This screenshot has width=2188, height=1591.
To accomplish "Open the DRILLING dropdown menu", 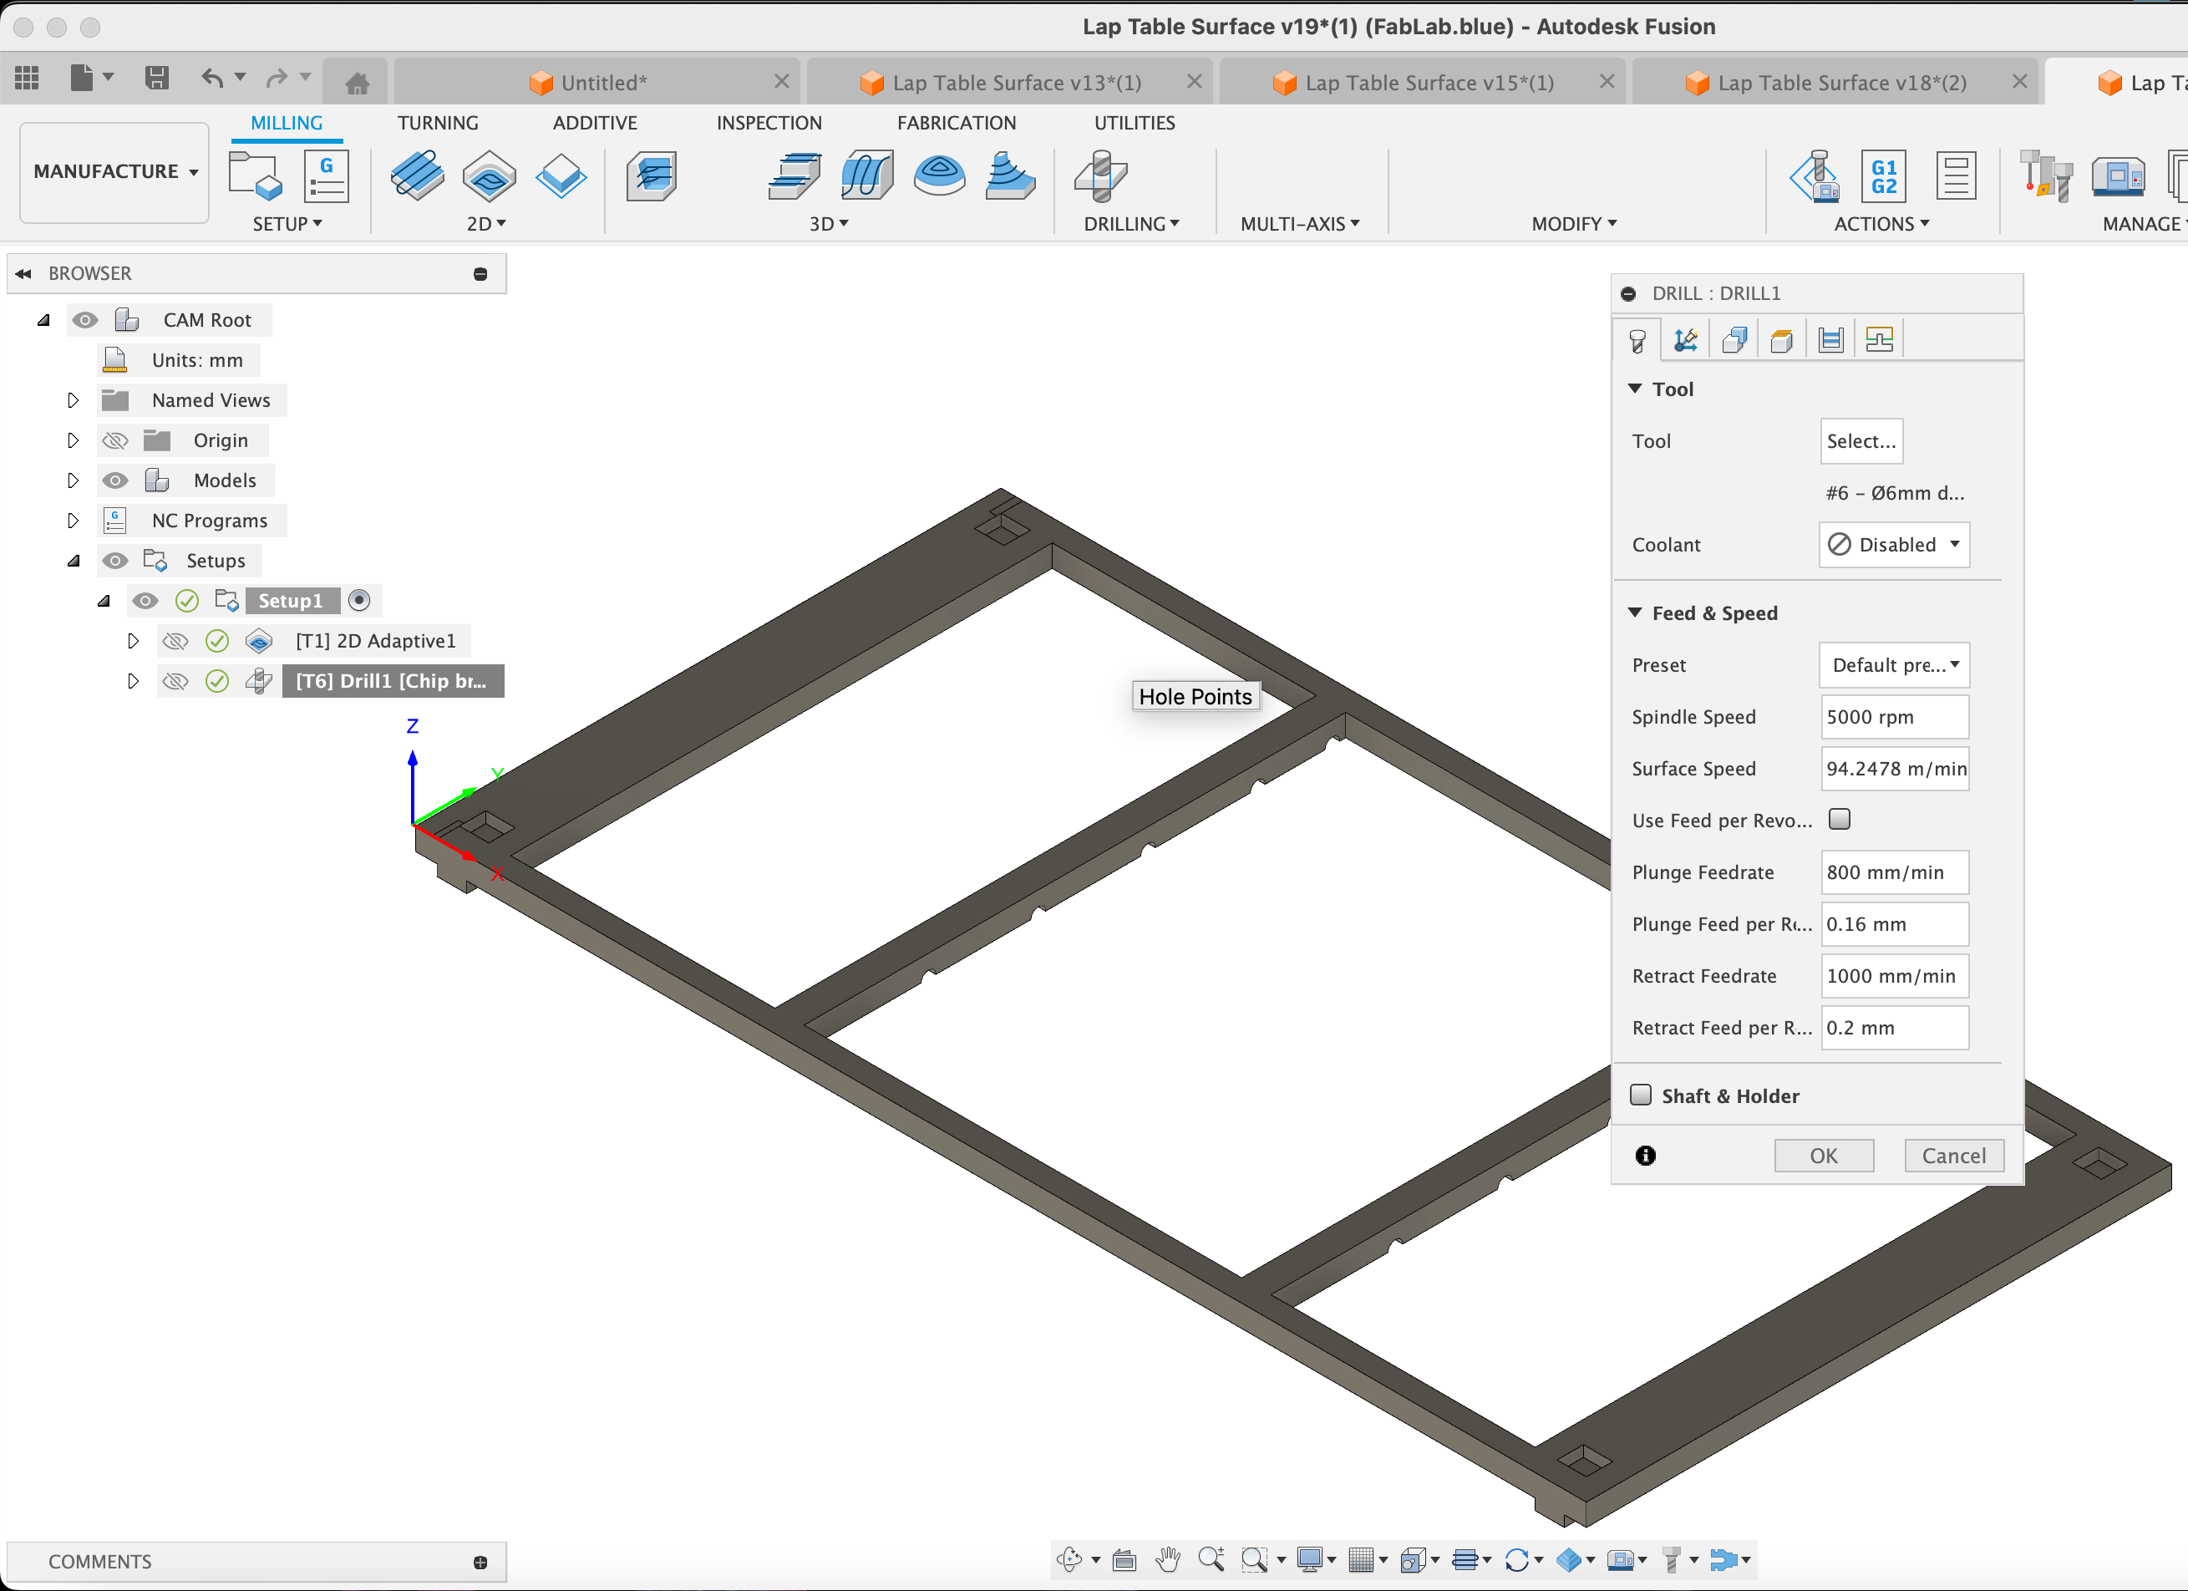I will pyautogui.click(x=1130, y=224).
